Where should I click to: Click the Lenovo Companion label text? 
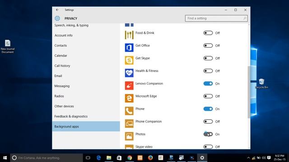point(149,83)
